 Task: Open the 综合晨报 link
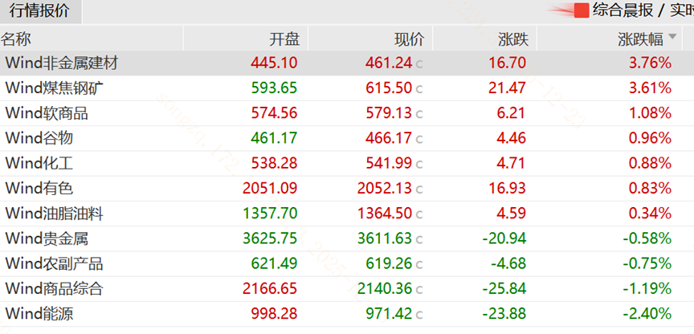(x=623, y=10)
